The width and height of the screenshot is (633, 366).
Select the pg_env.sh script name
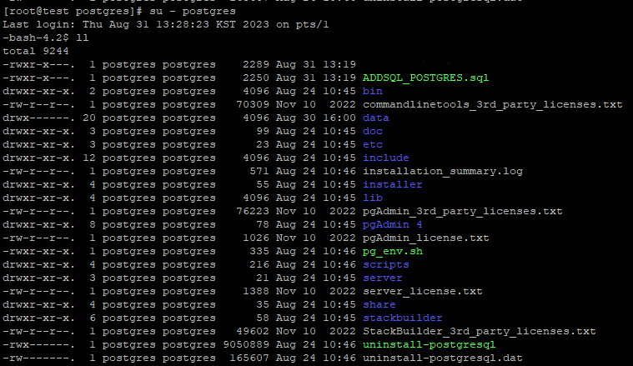click(x=393, y=251)
